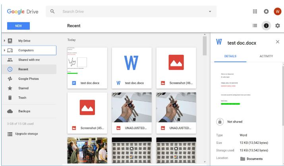Click the Shared with me people icon
Viewport: 284px width, 166px height.
(x=10, y=60)
